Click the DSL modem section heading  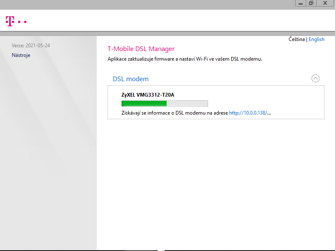pos(131,79)
